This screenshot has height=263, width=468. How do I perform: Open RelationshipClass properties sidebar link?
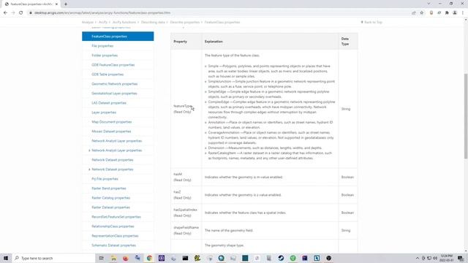tap(113, 226)
